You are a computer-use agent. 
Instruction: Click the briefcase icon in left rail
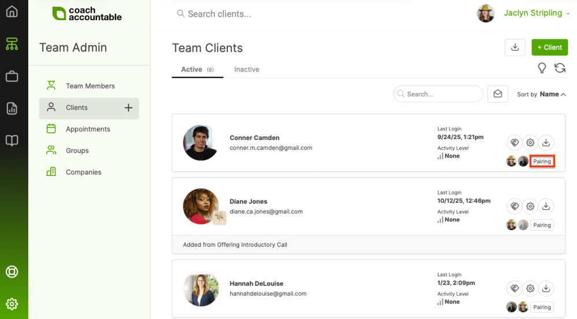pos(12,76)
